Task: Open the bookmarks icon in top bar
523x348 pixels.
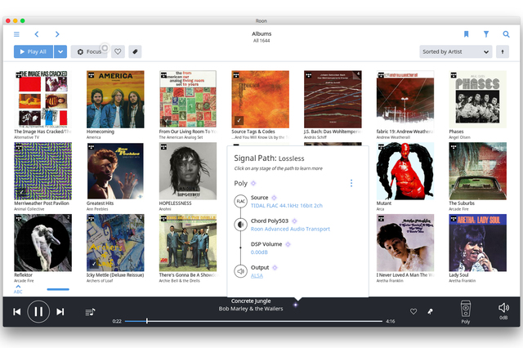Action: point(466,34)
